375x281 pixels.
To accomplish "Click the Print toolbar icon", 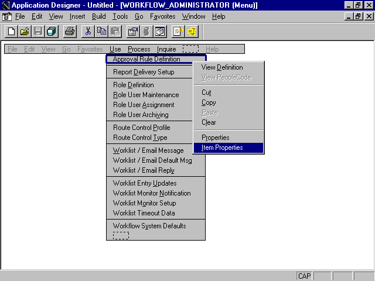I will coord(70,31).
